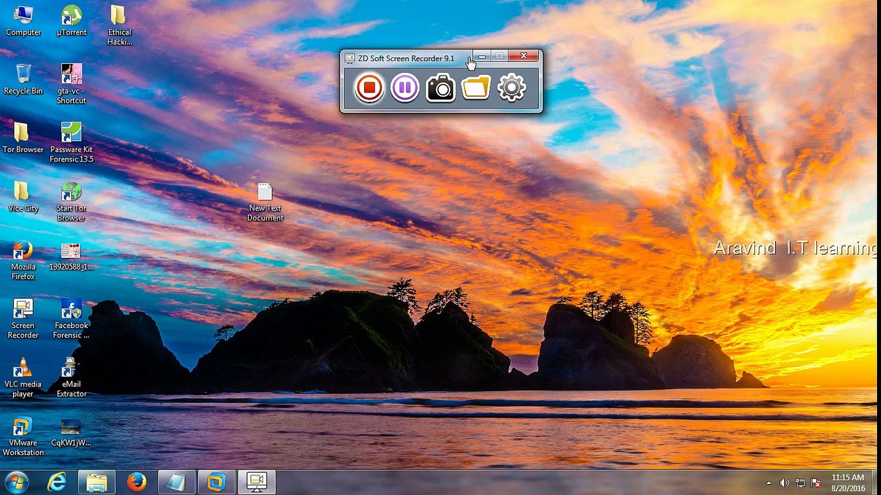Take a screenshot with the camera icon
Screen dimensions: 881x495
click(x=440, y=88)
